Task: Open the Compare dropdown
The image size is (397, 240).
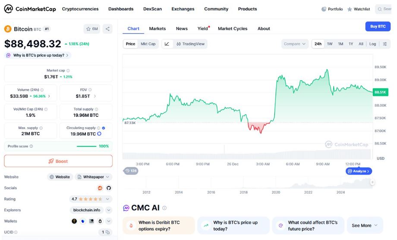Action: coord(295,44)
